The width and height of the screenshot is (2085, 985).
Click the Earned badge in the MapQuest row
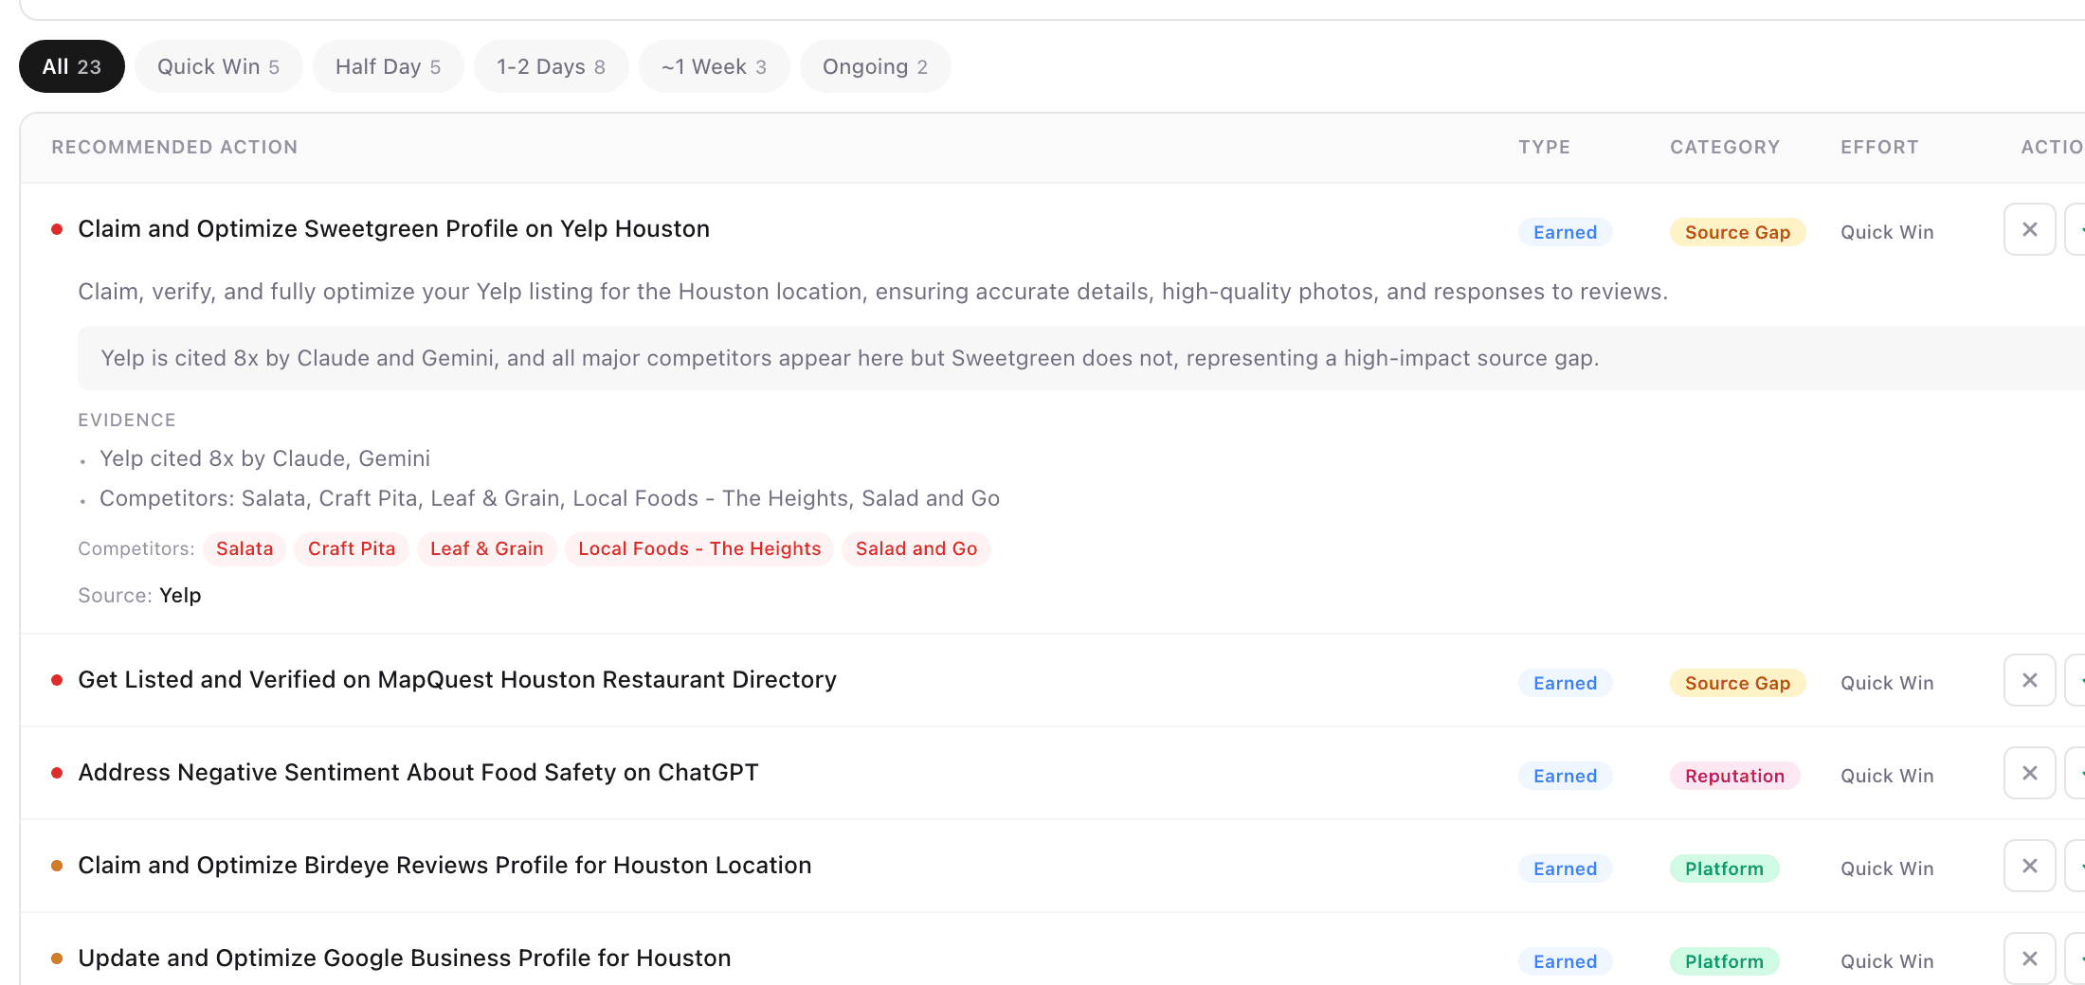tap(1566, 683)
